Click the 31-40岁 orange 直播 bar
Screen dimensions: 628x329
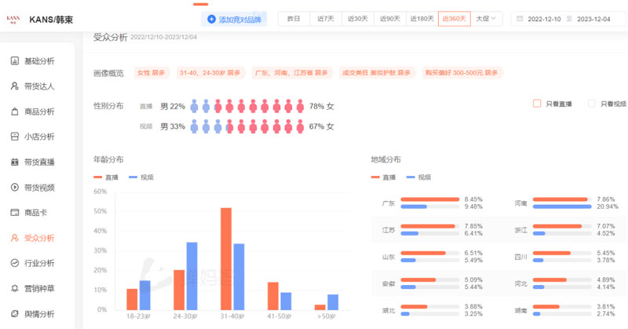(x=226, y=258)
